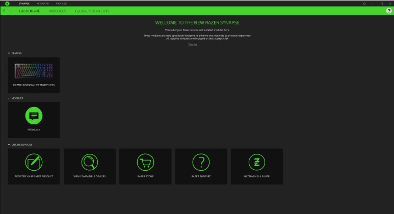Screen dimensions: 394x214
Task: Collapse the Devices section
Action: tap(9, 53)
